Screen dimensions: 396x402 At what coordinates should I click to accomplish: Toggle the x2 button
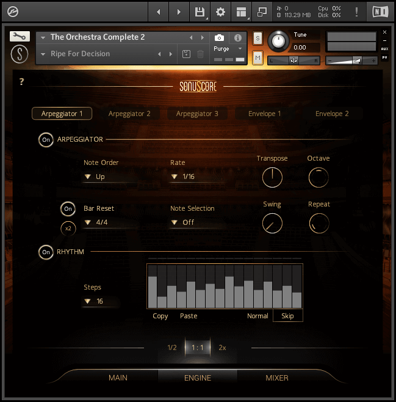pyautogui.click(x=68, y=228)
